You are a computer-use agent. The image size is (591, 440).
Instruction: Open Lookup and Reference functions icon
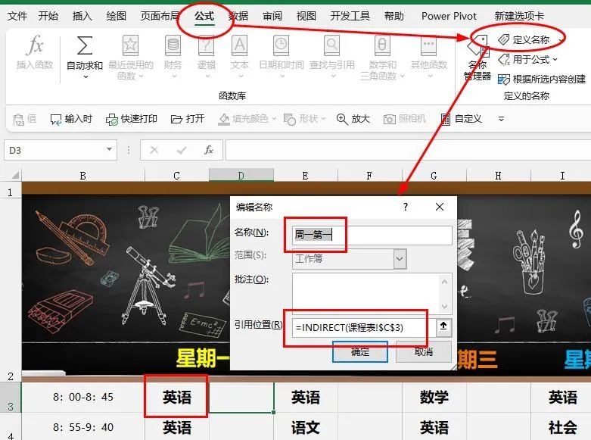[331, 45]
